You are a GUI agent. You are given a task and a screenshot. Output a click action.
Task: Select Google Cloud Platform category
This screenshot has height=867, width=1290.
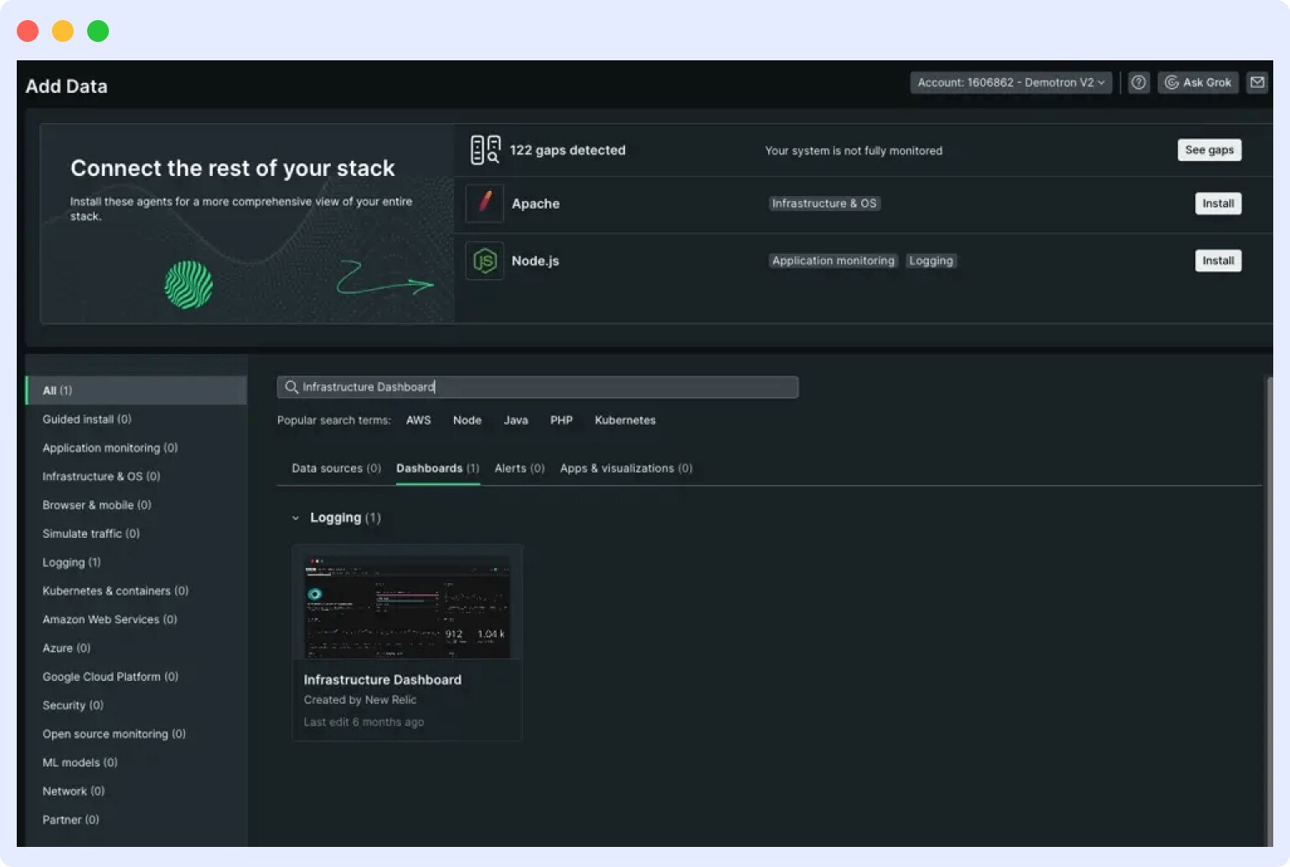(110, 677)
